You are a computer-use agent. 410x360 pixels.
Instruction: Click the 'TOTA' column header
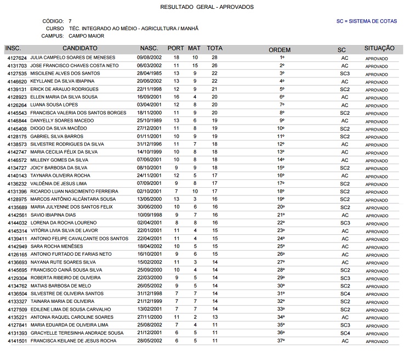[215, 48]
